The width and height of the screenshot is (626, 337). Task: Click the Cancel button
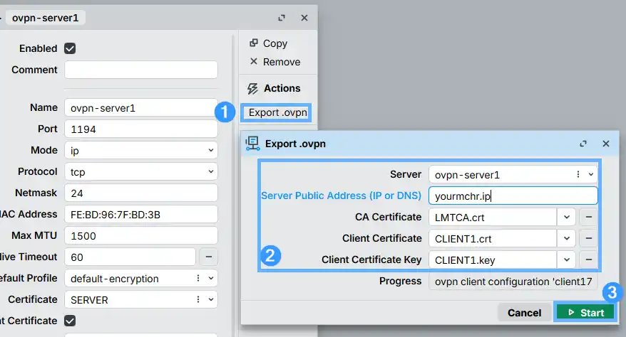coord(524,313)
